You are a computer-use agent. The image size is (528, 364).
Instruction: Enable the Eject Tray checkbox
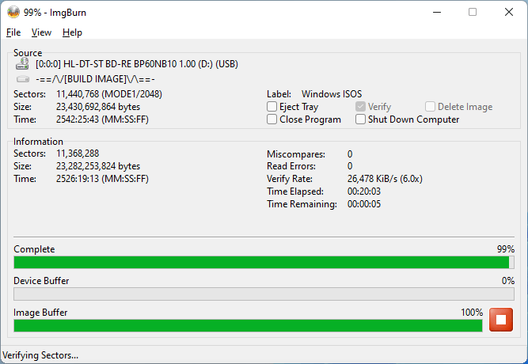point(272,106)
